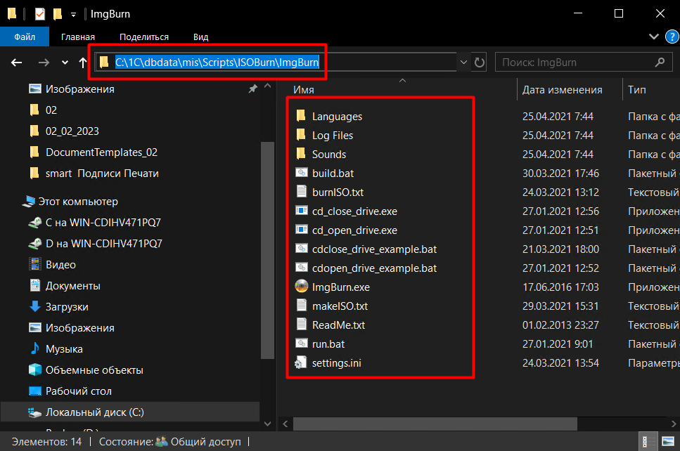Click the refresh button beside address bar
The height and width of the screenshot is (451, 680).
pyautogui.click(x=480, y=63)
